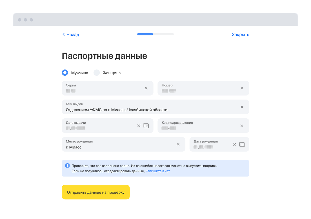Clear the Дата рождения field via X icon
This screenshot has height=219, width=311.
(234, 144)
